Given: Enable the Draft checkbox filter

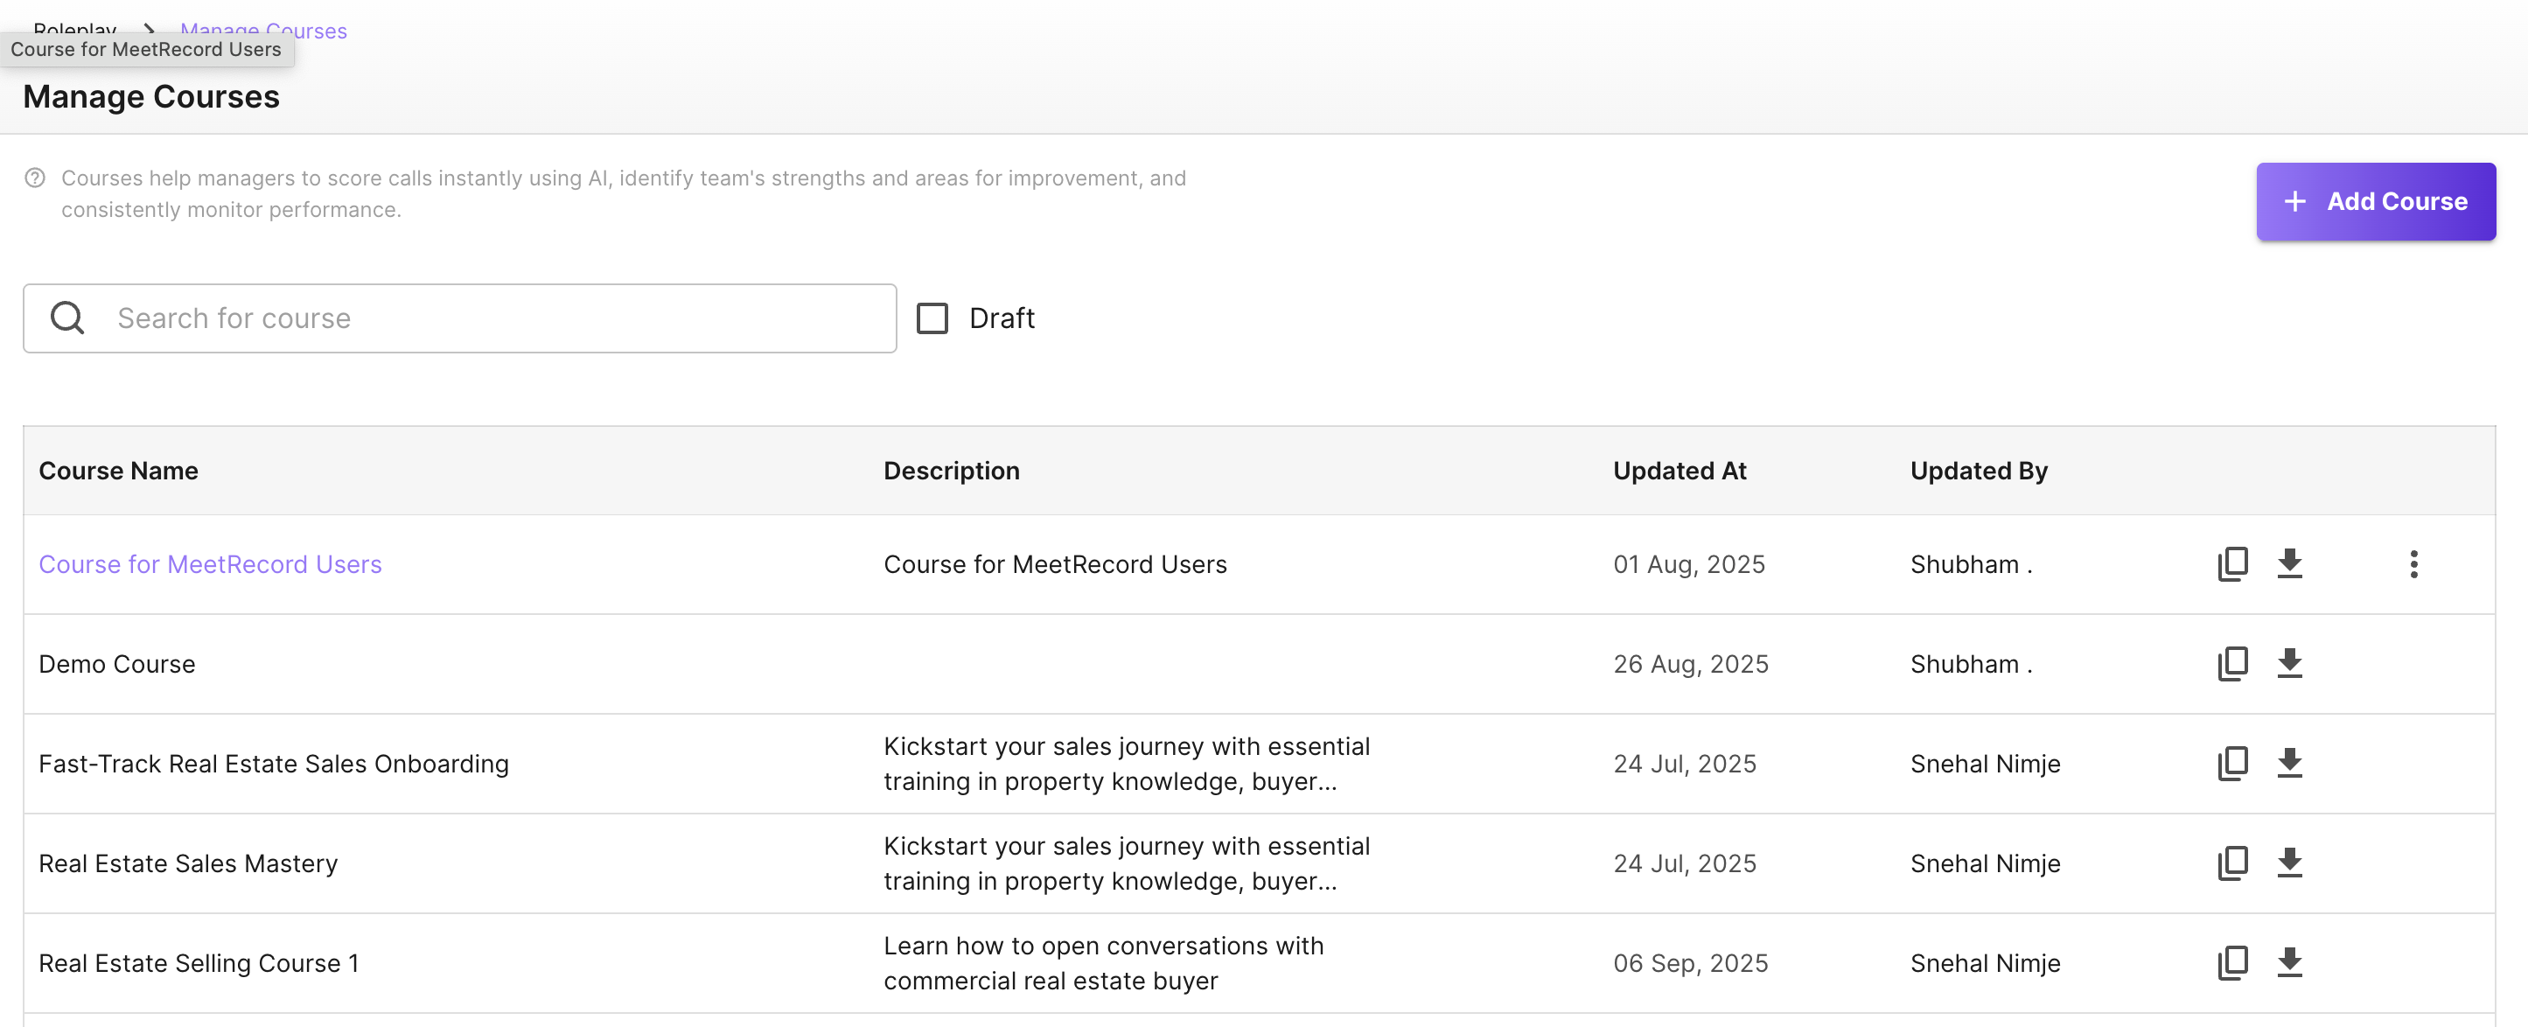Looking at the screenshot, I should 932,318.
